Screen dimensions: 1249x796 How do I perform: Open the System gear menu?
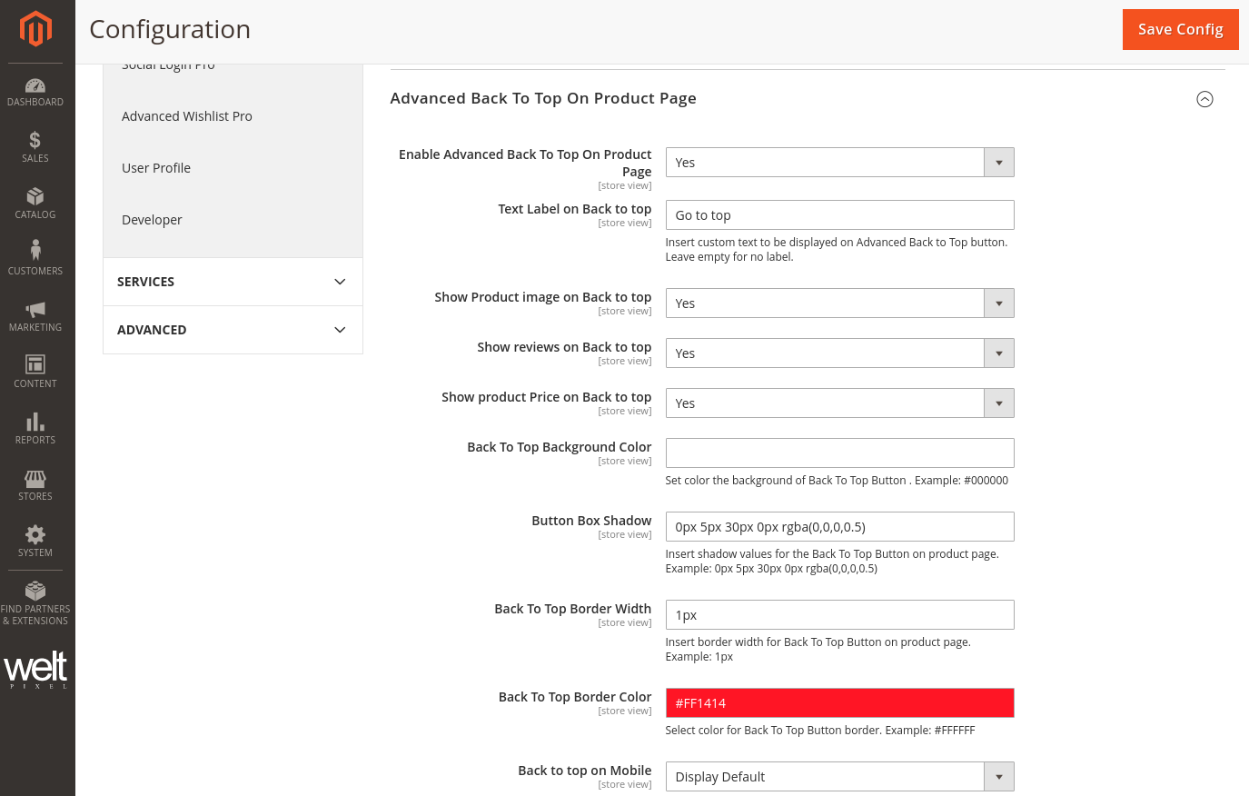click(x=35, y=542)
